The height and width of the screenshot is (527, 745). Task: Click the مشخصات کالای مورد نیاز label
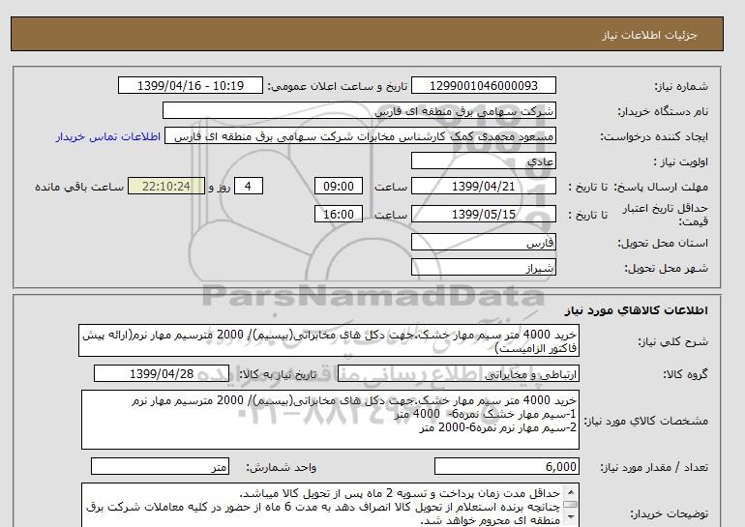click(x=645, y=421)
